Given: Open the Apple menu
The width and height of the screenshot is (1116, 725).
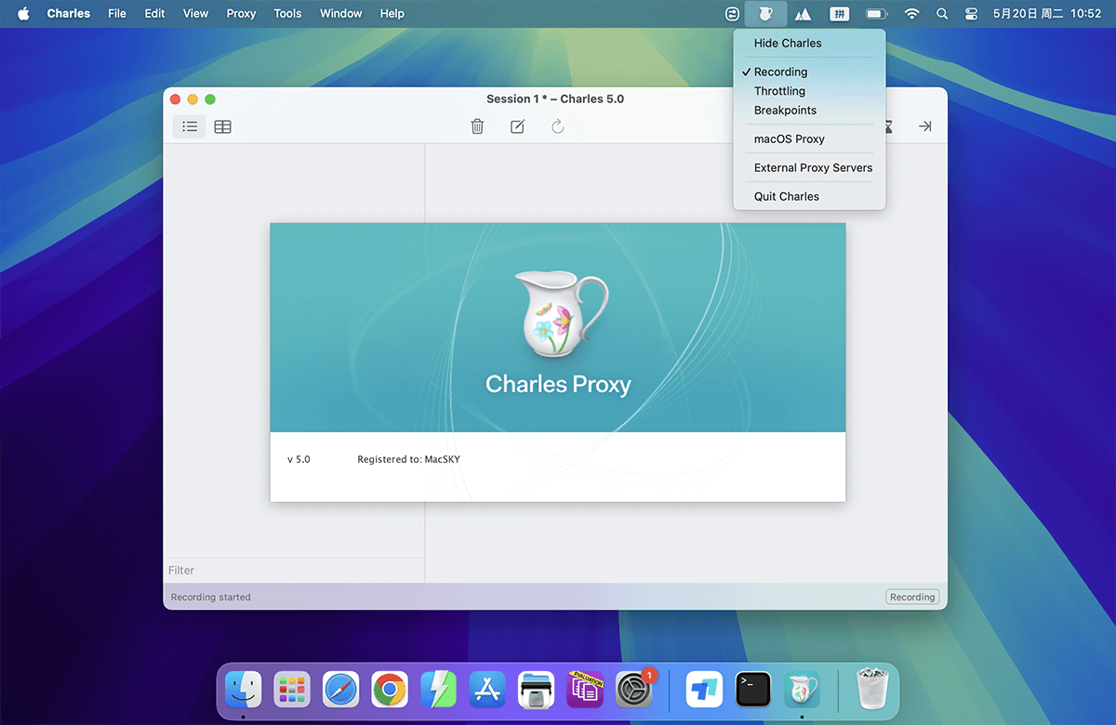Looking at the screenshot, I should pos(24,14).
